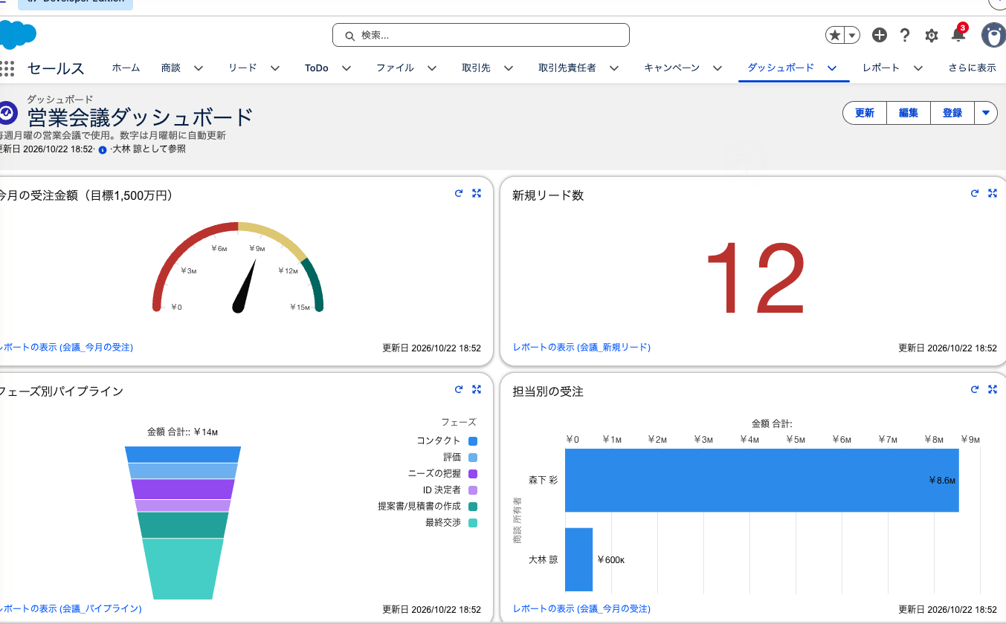Click the info icon beside the update timestamp

coord(103,149)
